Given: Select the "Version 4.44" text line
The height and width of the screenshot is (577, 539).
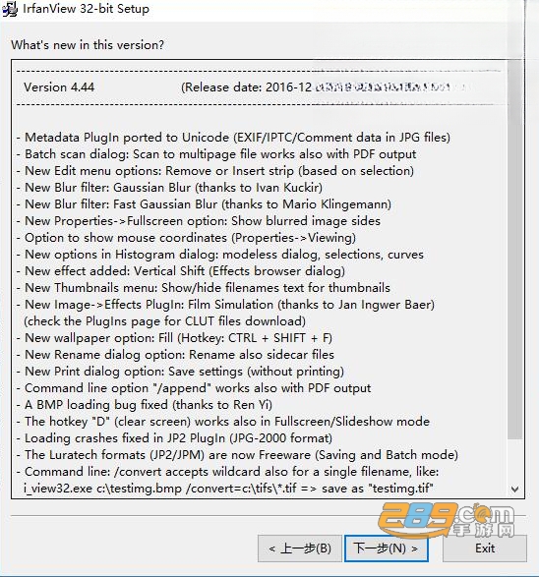Looking at the screenshot, I should 59,87.
